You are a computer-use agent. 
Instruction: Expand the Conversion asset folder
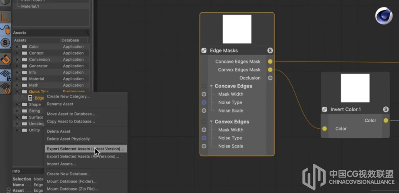(18, 60)
